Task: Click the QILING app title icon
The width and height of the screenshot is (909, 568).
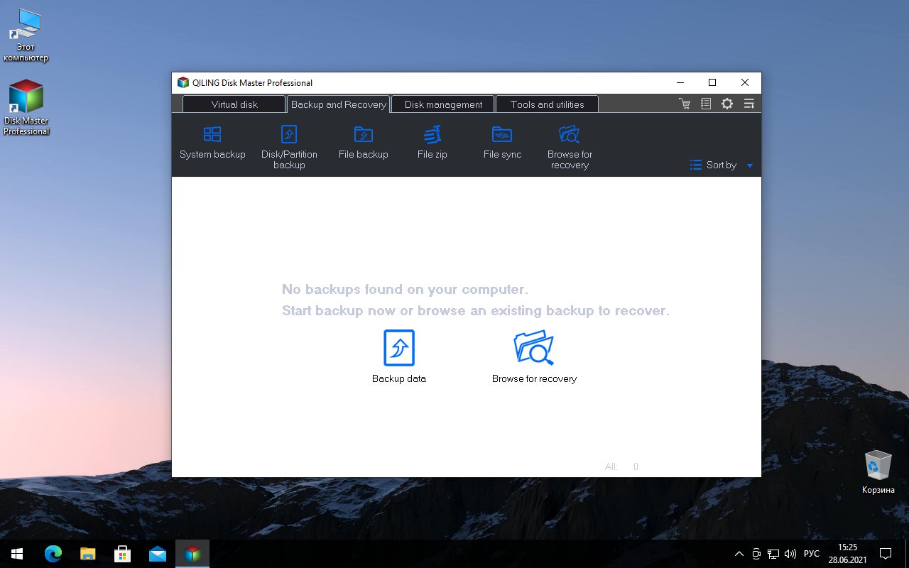Action: (x=183, y=82)
